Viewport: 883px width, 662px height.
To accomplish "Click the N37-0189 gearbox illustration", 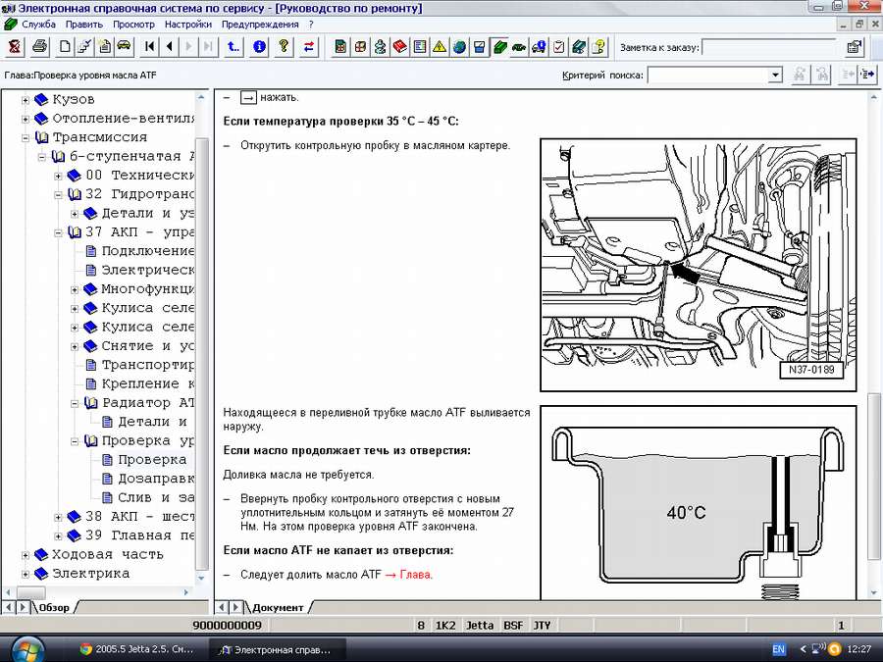I will [x=699, y=265].
